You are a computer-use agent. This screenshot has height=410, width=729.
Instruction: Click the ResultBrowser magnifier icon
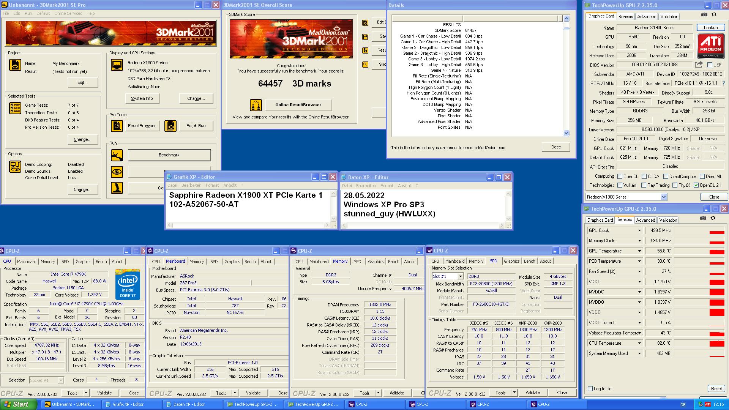117,126
